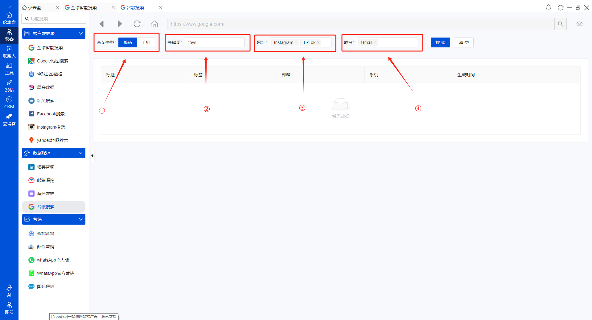Switch to the 仪表盘 tab

pos(35,8)
